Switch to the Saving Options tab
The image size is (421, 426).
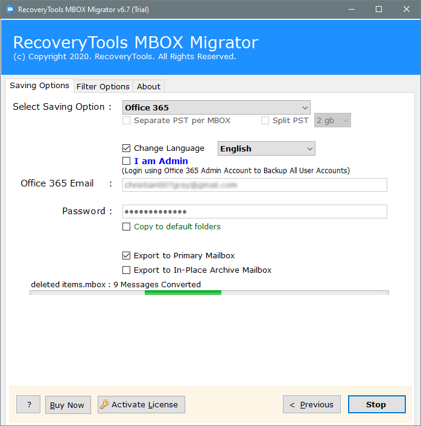pyautogui.click(x=39, y=86)
